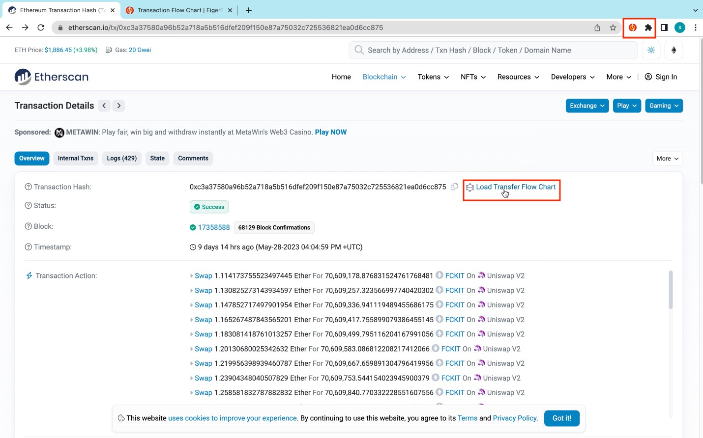Click FCKIT token in 1.130825273143934597 Ether row
The width and height of the screenshot is (703, 438).
(x=455, y=291)
